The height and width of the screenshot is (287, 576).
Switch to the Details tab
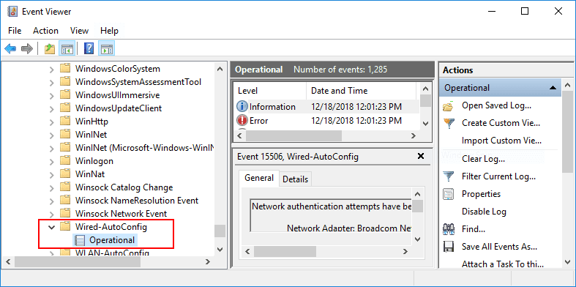coord(296,179)
